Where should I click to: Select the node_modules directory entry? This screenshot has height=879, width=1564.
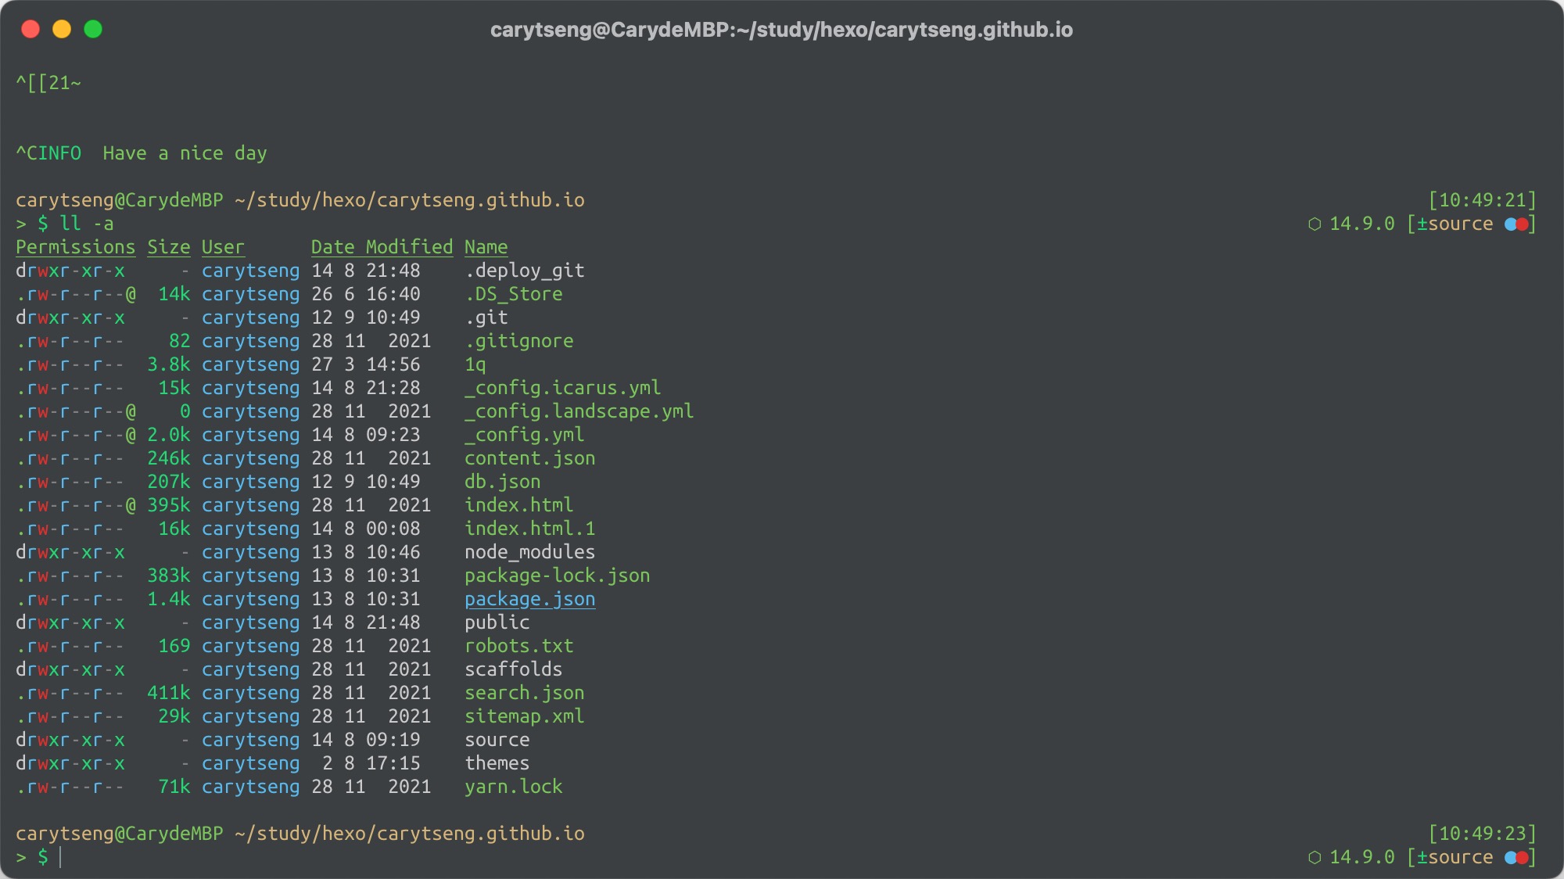529,553
